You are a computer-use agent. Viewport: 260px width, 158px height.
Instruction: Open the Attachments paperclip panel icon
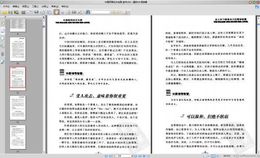3,54
